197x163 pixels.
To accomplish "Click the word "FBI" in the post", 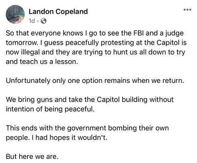I will 138,33.
